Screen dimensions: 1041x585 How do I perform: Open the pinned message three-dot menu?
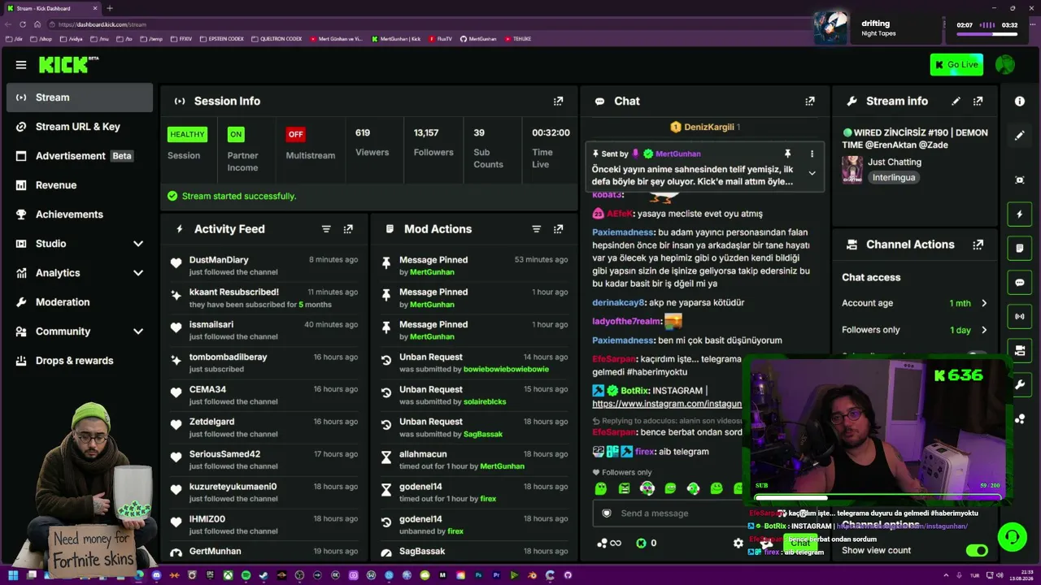812,154
